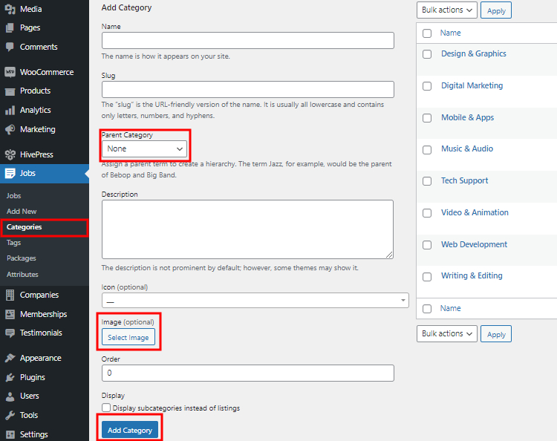Image resolution: width=557 pixels, height=441 pixels.
Task: Go to the Jobs submenu item
Action: click(x=13, y=196)
